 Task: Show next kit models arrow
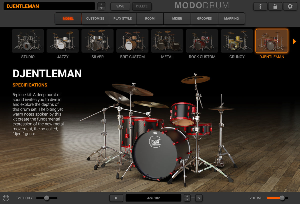click(x=294, y=41)
